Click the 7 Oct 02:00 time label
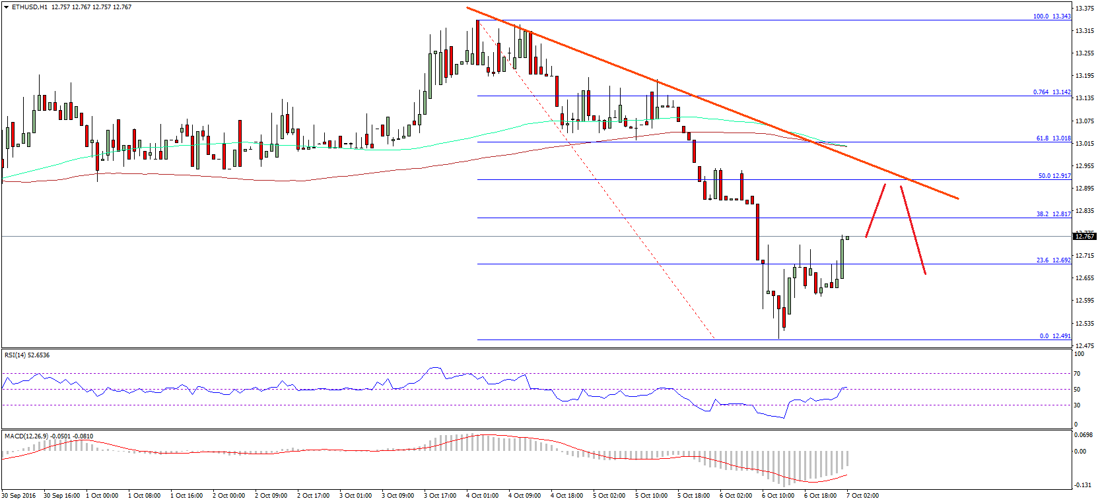This screenshot has width=1098, height=503. (x=862, y=496)
